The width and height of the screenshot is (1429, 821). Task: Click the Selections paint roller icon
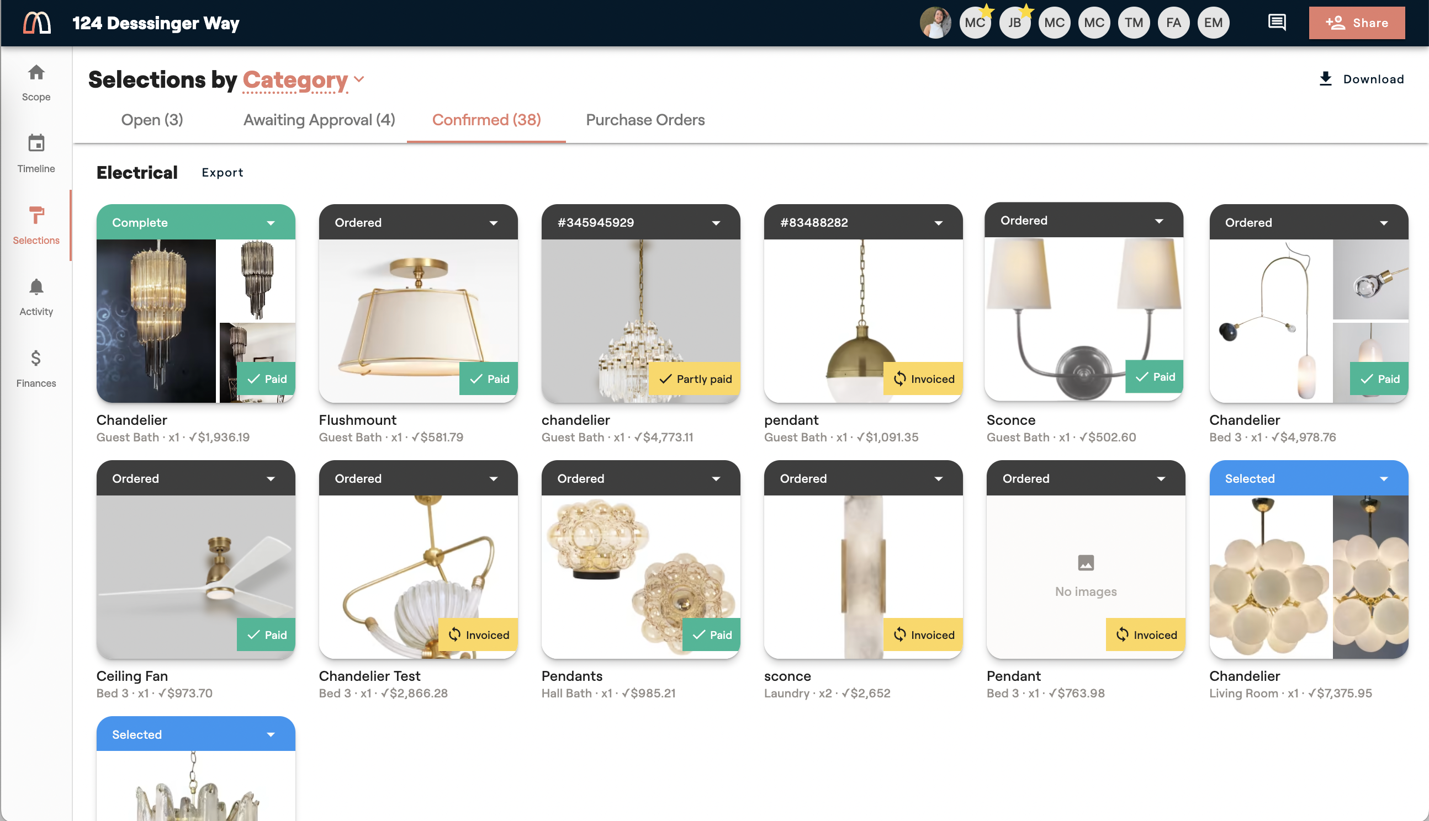click(x=36, y=215)
